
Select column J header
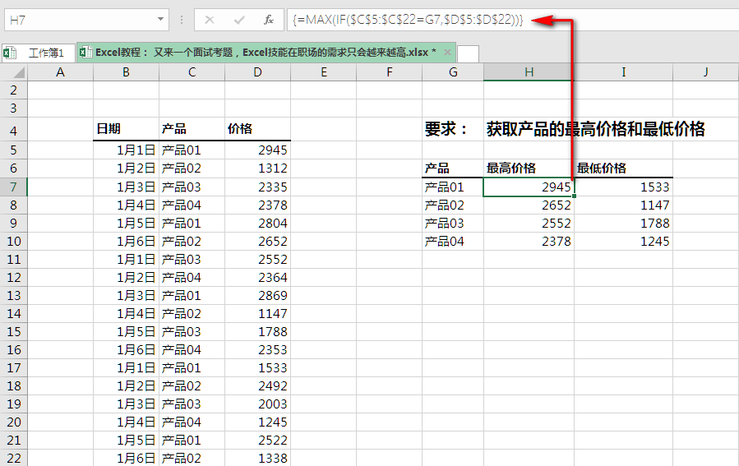click(x=705, y=72)
